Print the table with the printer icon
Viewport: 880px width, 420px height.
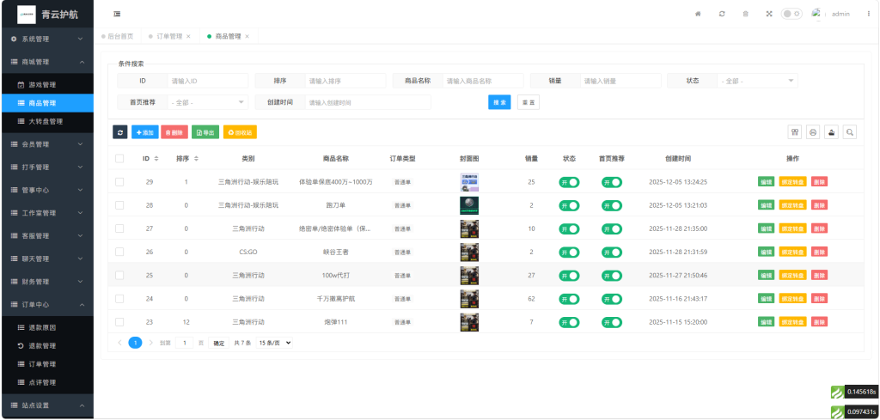813,132
